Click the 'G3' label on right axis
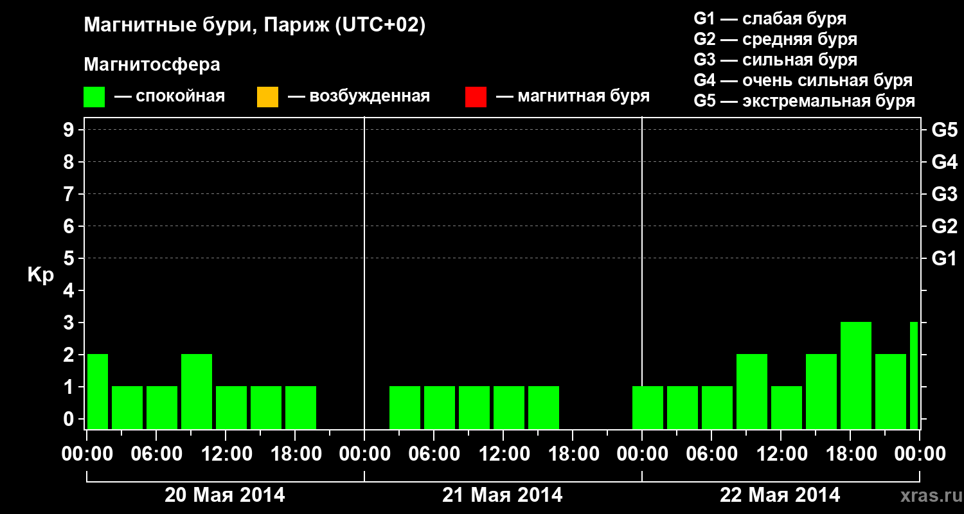Viewport: 964px width, 514px height. [944, 194]
